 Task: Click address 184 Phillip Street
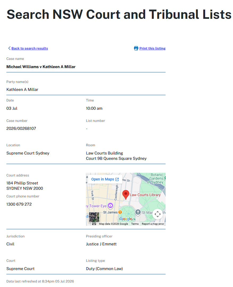point(22,183)
